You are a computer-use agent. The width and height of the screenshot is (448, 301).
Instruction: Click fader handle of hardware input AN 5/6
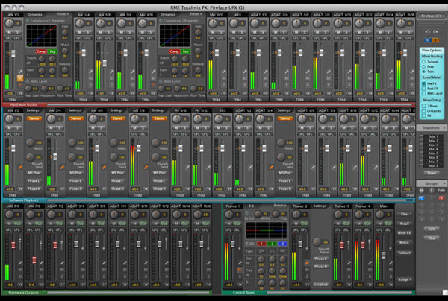[x=105, y=63]
